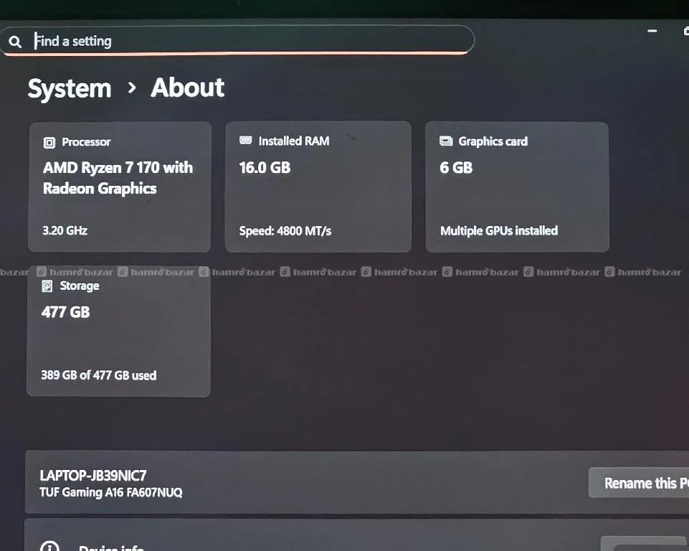Viewport: 689px width, 551px height.
Task: Open the Storage info card
Action: pos(118,331)
